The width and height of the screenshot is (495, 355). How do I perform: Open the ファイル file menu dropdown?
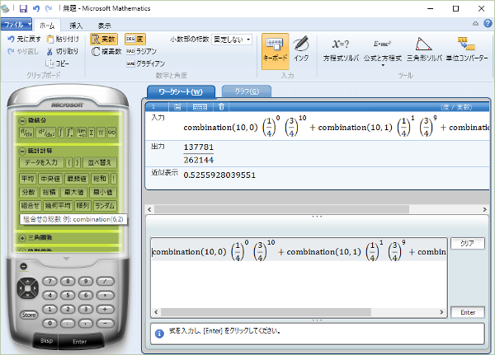pos(16,24)
